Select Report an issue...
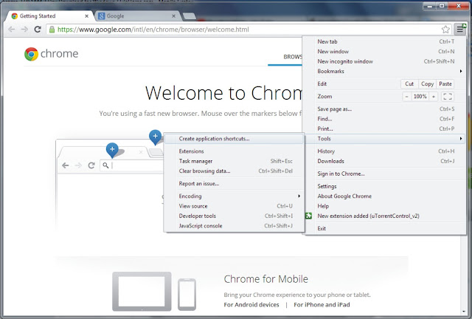The height and width of the screenshot is (319, 472). [x=235, y=184]
